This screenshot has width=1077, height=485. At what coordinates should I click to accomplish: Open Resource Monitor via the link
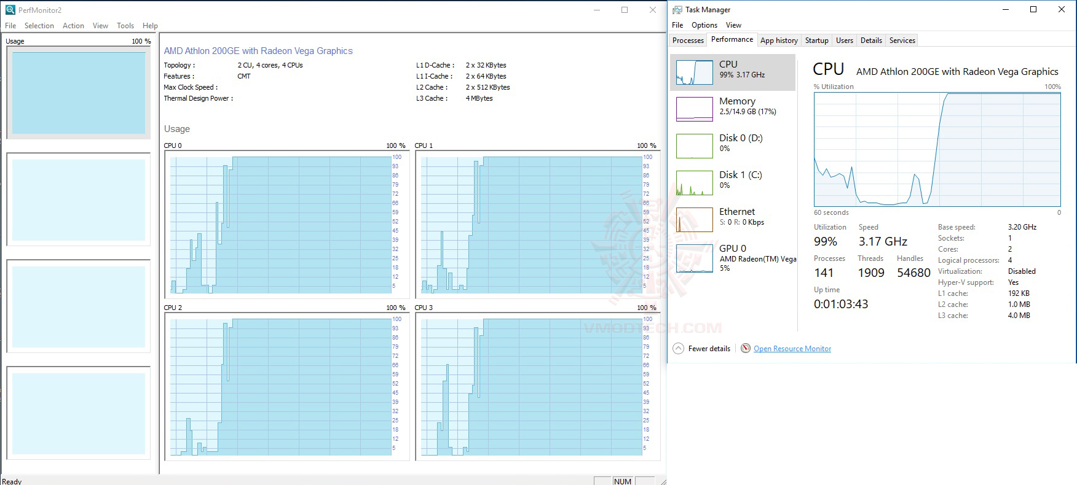pyautogui.click(x=792, y=349)
